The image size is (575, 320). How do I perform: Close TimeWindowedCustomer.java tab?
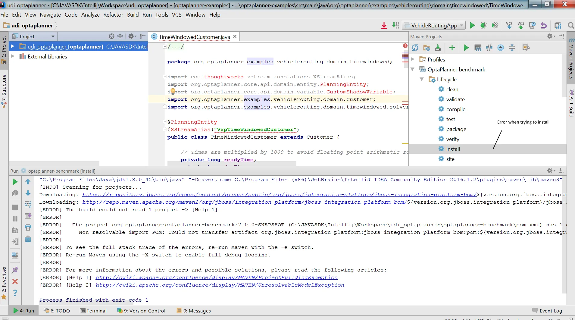(x=235, y=36)
